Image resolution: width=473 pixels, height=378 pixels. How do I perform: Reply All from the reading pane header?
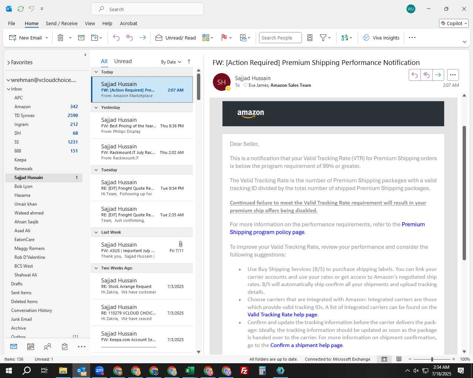click(x=426, y=75)
